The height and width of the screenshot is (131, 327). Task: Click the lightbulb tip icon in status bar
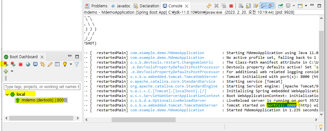point(321,127)
